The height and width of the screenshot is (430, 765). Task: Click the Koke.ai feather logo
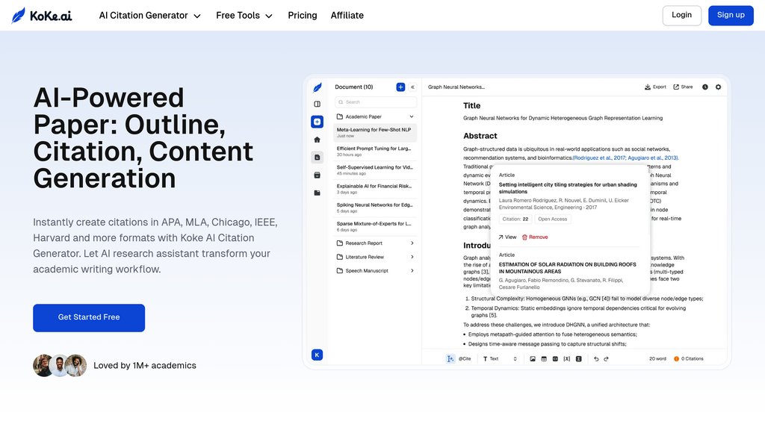click(x=42, y=16)
